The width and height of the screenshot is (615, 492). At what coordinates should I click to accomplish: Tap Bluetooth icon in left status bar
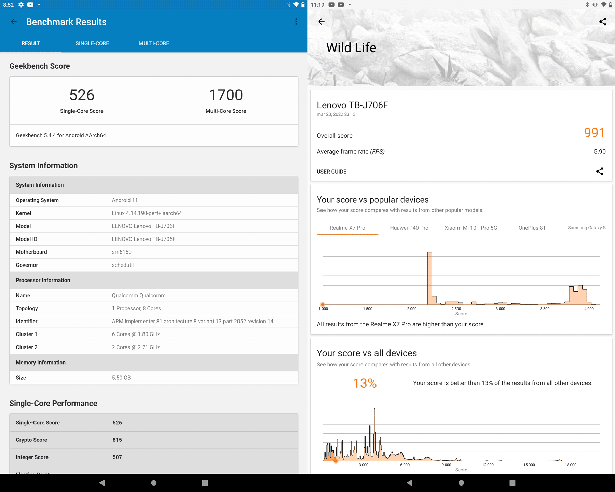[289, 5]
